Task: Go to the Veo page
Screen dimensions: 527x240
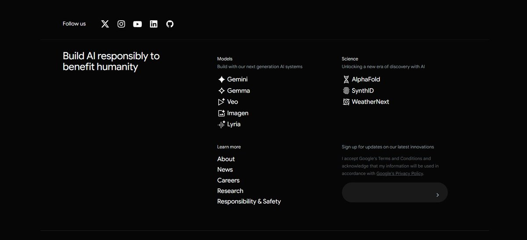Action: tap(232, 102)
